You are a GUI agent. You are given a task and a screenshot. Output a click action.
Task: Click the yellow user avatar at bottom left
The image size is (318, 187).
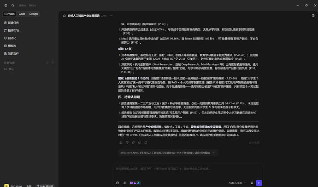point(6,186)
